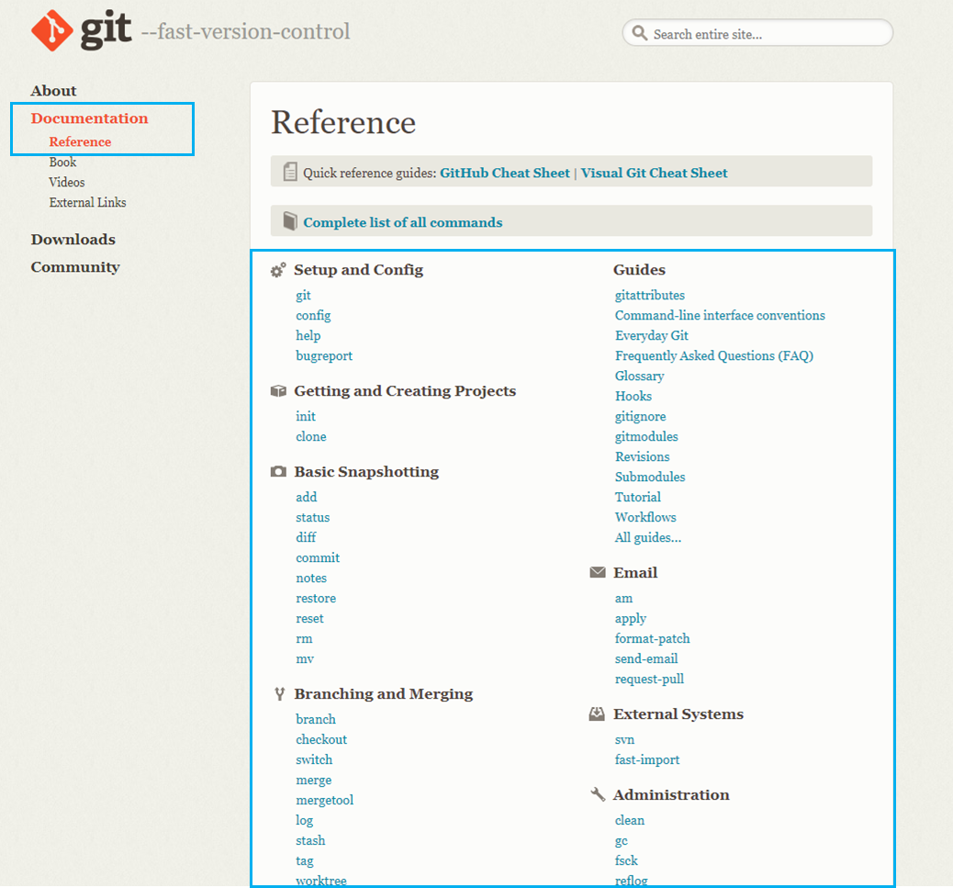Image resolution: width=953 pixels, height=888 pixels.
Task: Open the branch command link
Action: click(x=316, y=719)
